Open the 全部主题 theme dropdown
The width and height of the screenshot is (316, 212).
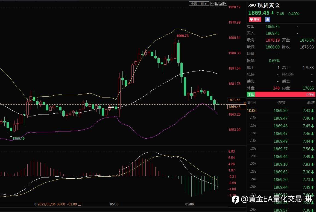[199, 4]
